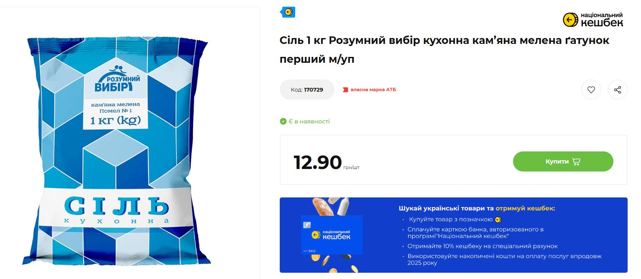Screen dimensions: 641x279
Task: Click the yellow отримуй кешбек heading text
Action: (525, 208)
